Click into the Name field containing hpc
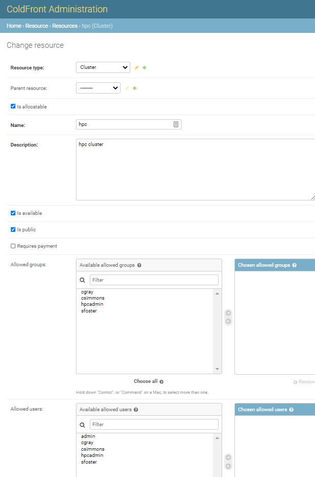This screenshot has width=315, height=477. 128,124
